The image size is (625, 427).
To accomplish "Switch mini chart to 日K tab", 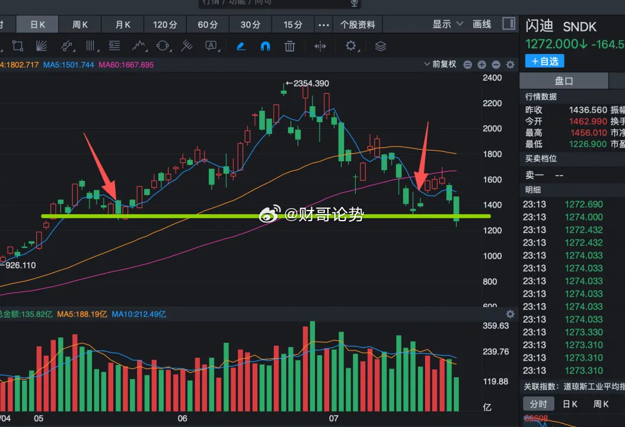I will (570, 404).
